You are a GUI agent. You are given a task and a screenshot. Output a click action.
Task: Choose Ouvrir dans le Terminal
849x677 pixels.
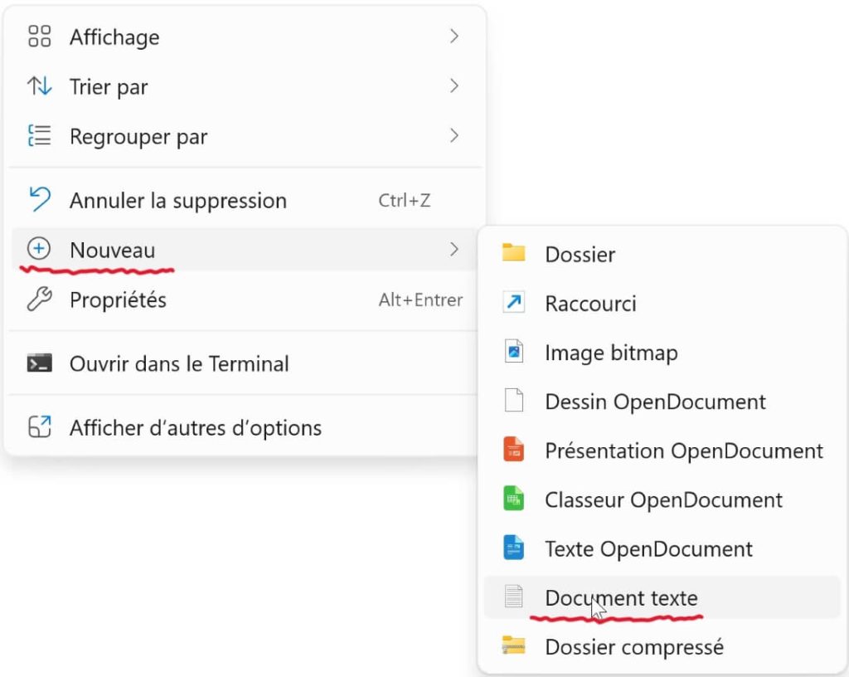coord(179,363)
